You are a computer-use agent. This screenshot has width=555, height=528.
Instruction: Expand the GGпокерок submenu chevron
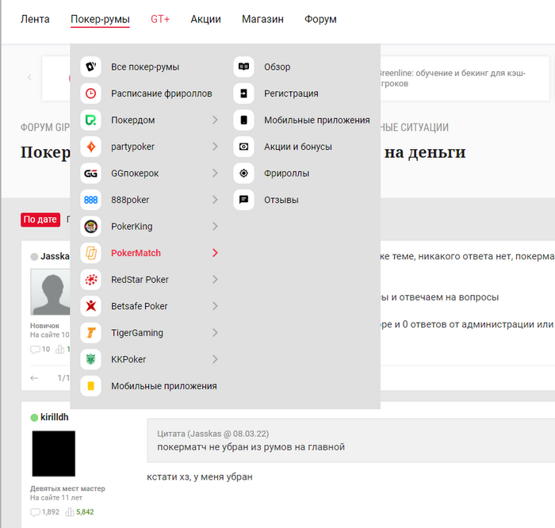pyautogui.click(x=215, y=173)
